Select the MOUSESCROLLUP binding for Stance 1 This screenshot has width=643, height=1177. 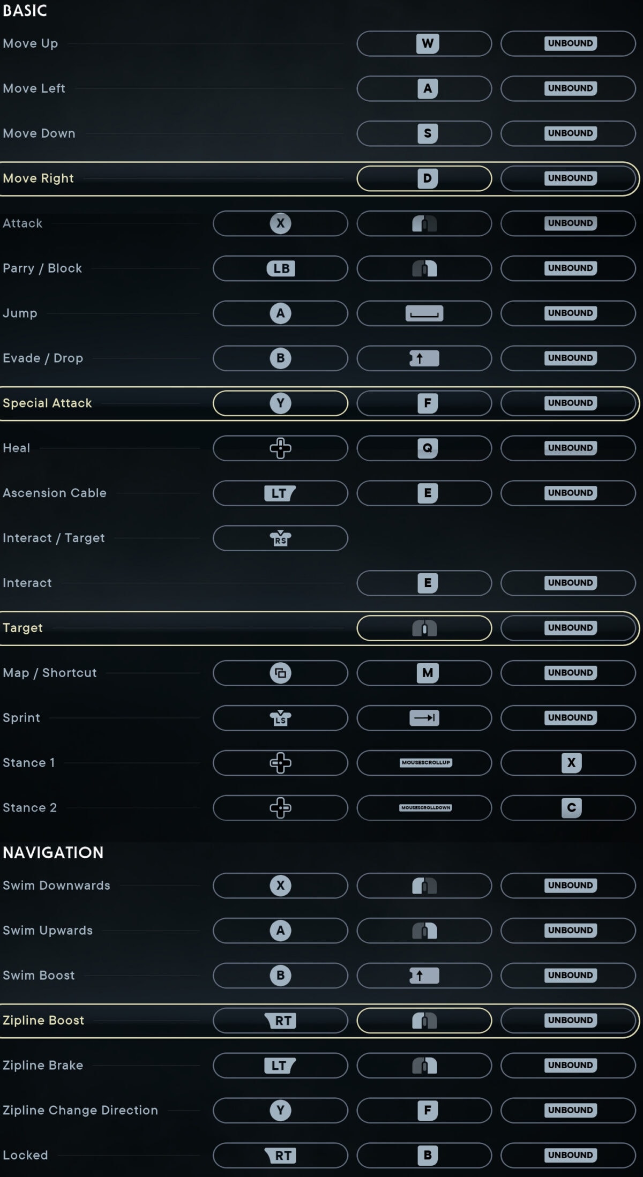point(424,763)
